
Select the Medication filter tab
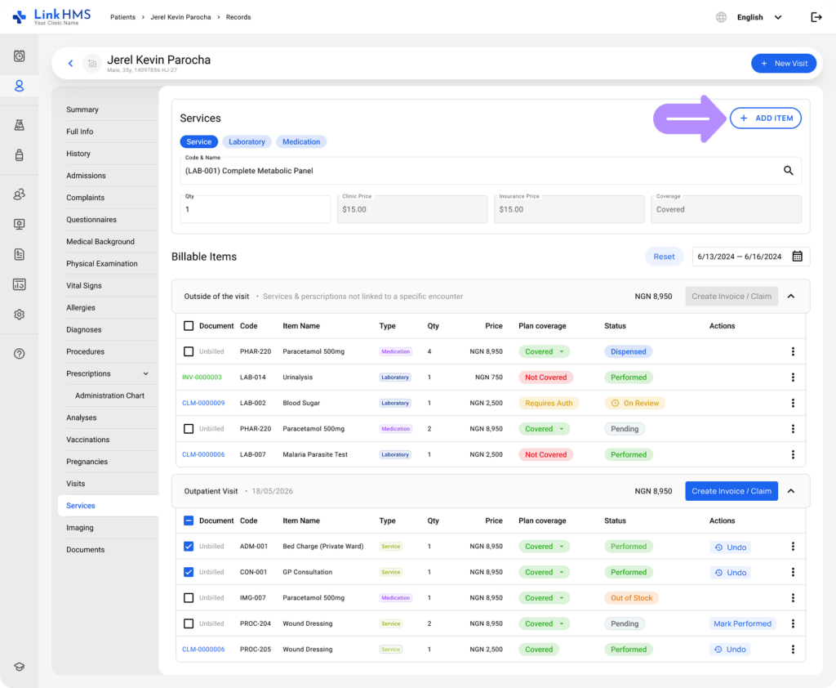tap(301, 142)
